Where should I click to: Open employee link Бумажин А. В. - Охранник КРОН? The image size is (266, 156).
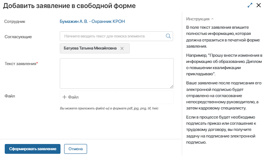[92, 21]
